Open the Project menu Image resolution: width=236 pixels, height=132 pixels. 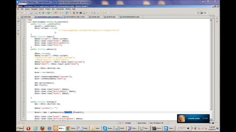click(x=48, y=9)
